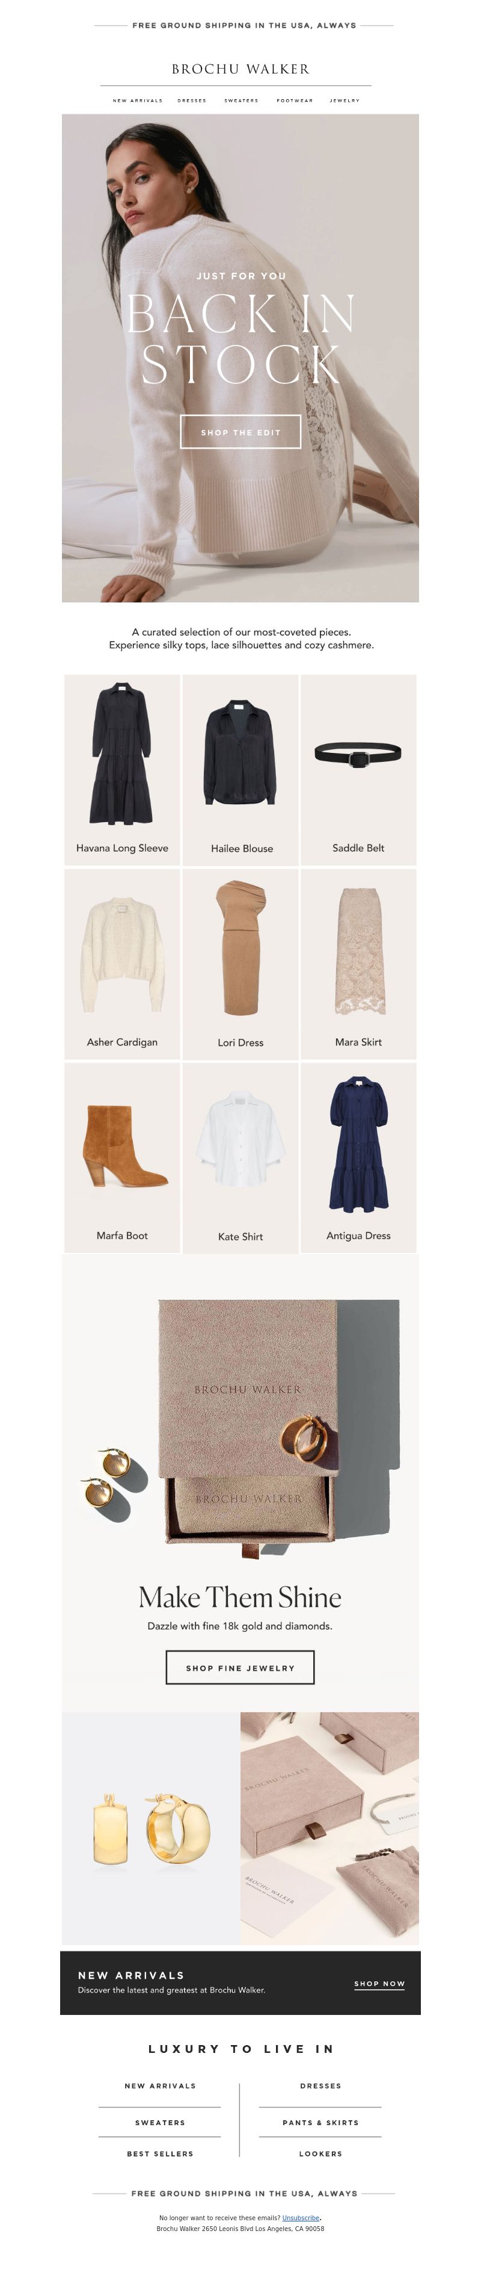Open the Antigua Dress product tile
Image resolution: width=481 pixels, height=2287 pixels.
358,1158
